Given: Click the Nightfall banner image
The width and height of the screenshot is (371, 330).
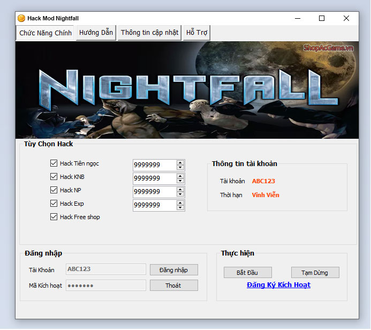Looking at the screenshot, I should [187, 90].
